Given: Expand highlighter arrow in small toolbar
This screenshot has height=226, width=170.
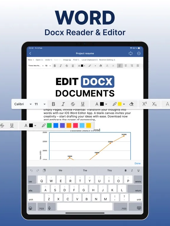Looking at the screenshot, I should (95, 66).
